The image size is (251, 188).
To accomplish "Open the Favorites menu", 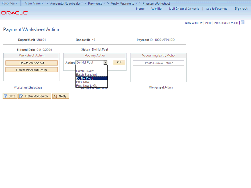I will [x=9, y=3].
